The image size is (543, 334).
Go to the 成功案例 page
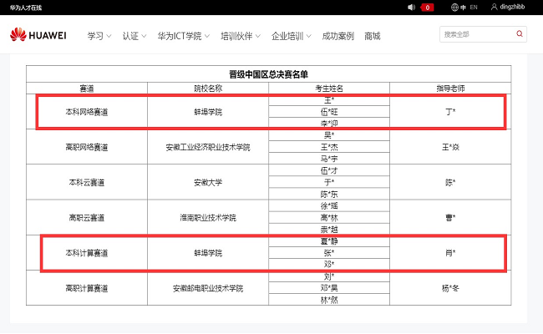tap(337, 36)
